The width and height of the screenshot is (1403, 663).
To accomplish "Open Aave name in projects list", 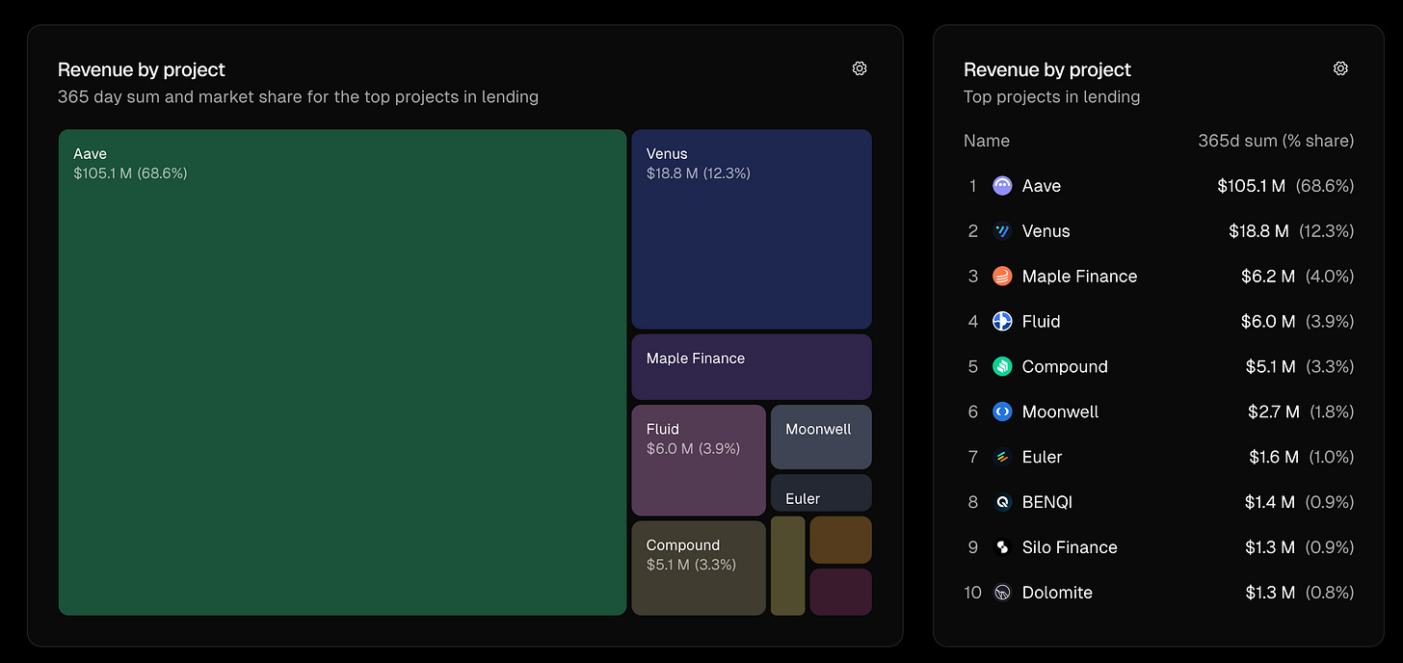I will (x=1042, y=186).
